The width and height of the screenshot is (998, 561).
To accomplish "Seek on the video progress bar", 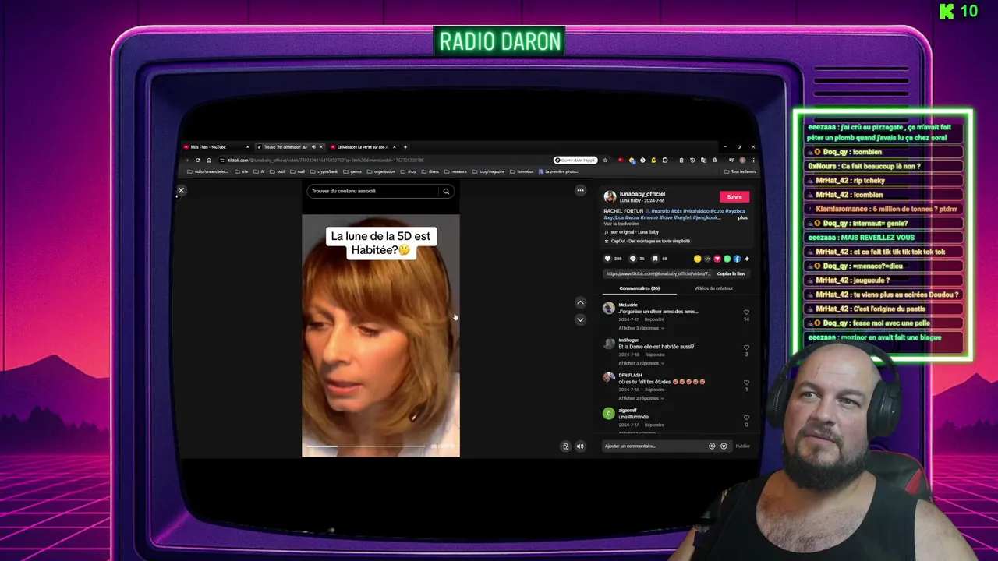I will tap(366, 446).
